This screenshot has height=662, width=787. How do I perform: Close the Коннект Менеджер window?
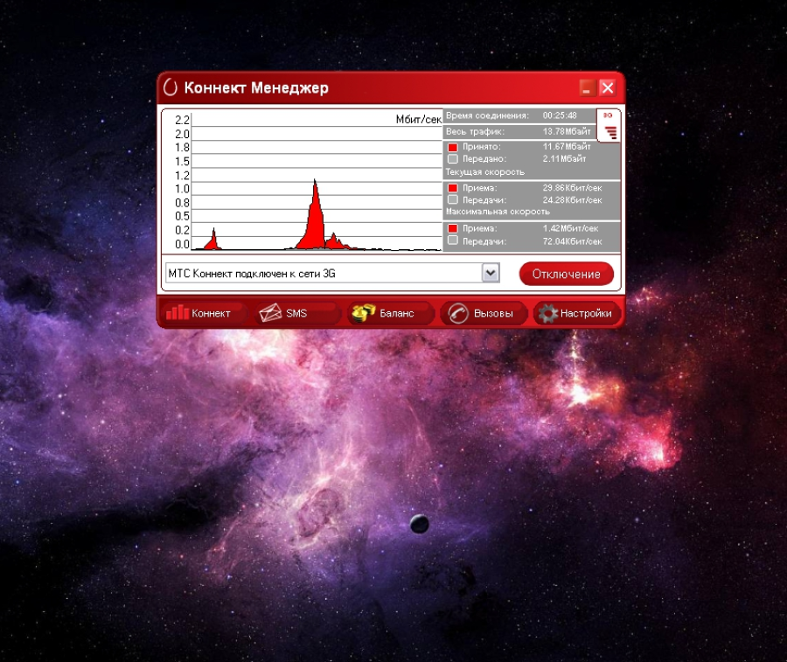608,87
